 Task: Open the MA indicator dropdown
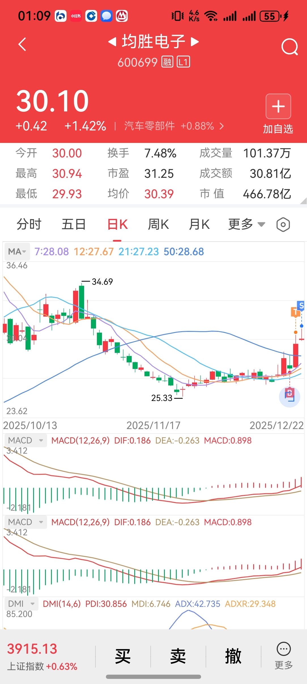point(17,252)
